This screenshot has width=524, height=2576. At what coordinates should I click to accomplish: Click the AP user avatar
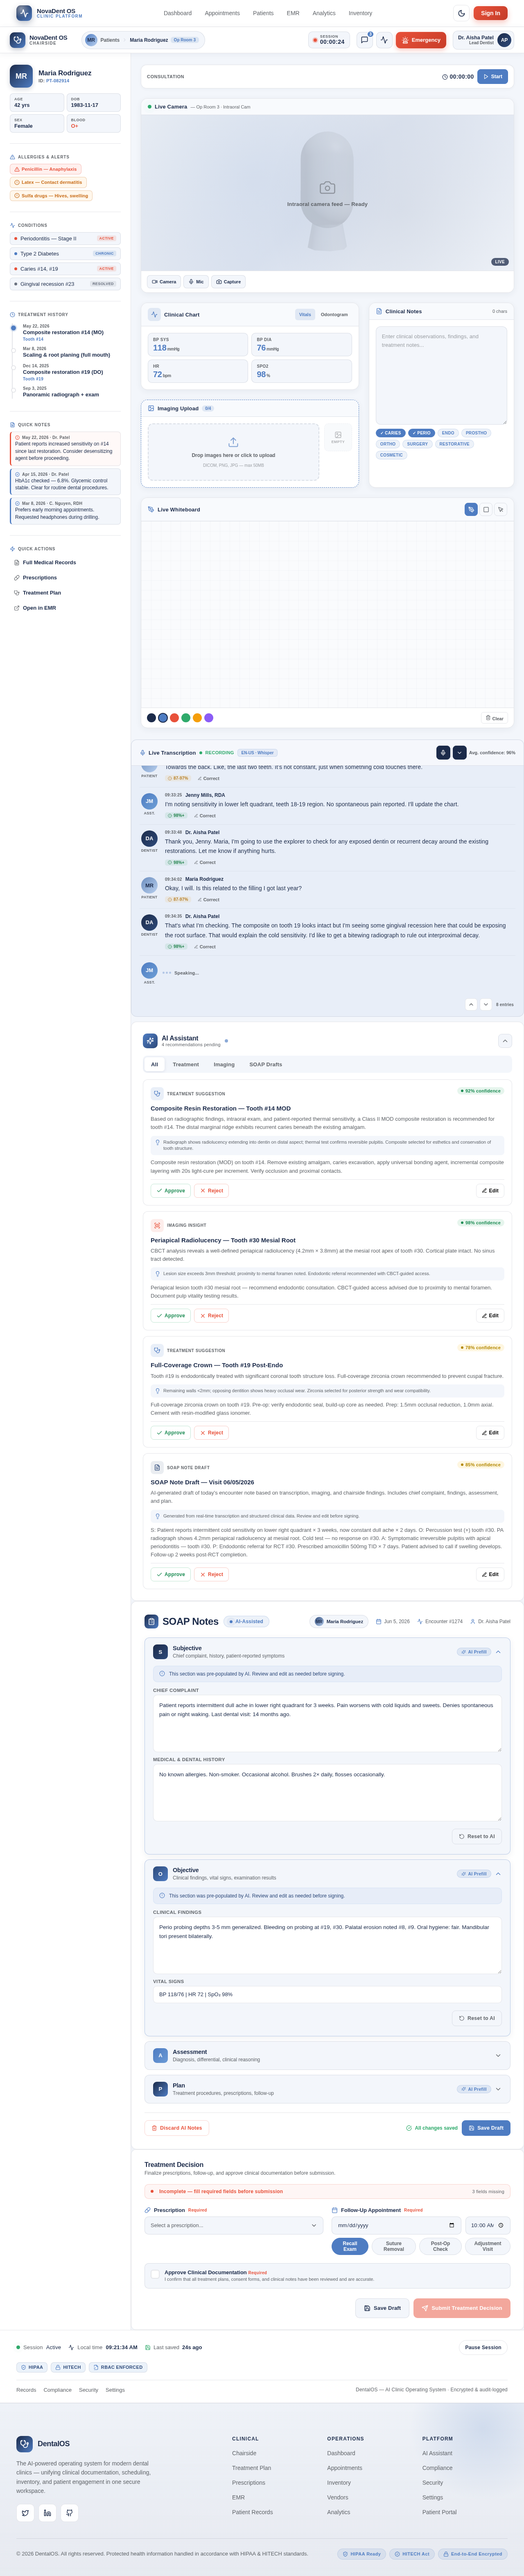tap(504, 40)
